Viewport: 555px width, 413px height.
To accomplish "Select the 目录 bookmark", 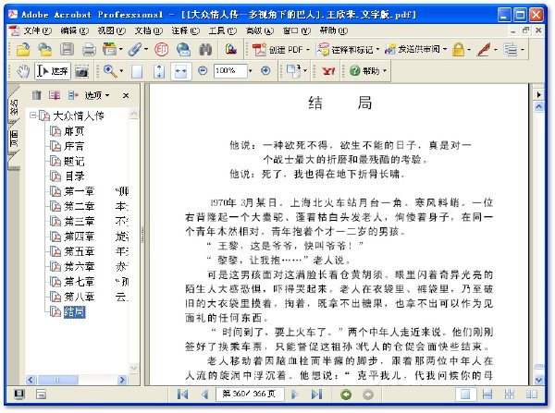I will click(x=74, y=176).
